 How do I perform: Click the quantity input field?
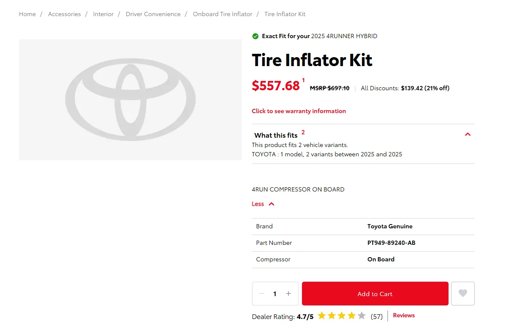pos(274,293)
